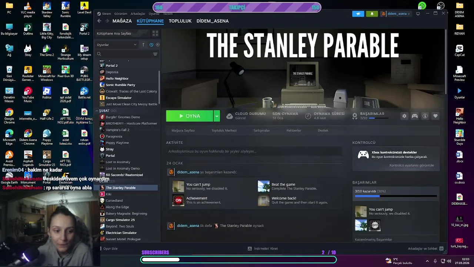This screenshot has width=474, height=267.
Task: Open the Görünüm menu
Action: point(121,14)
